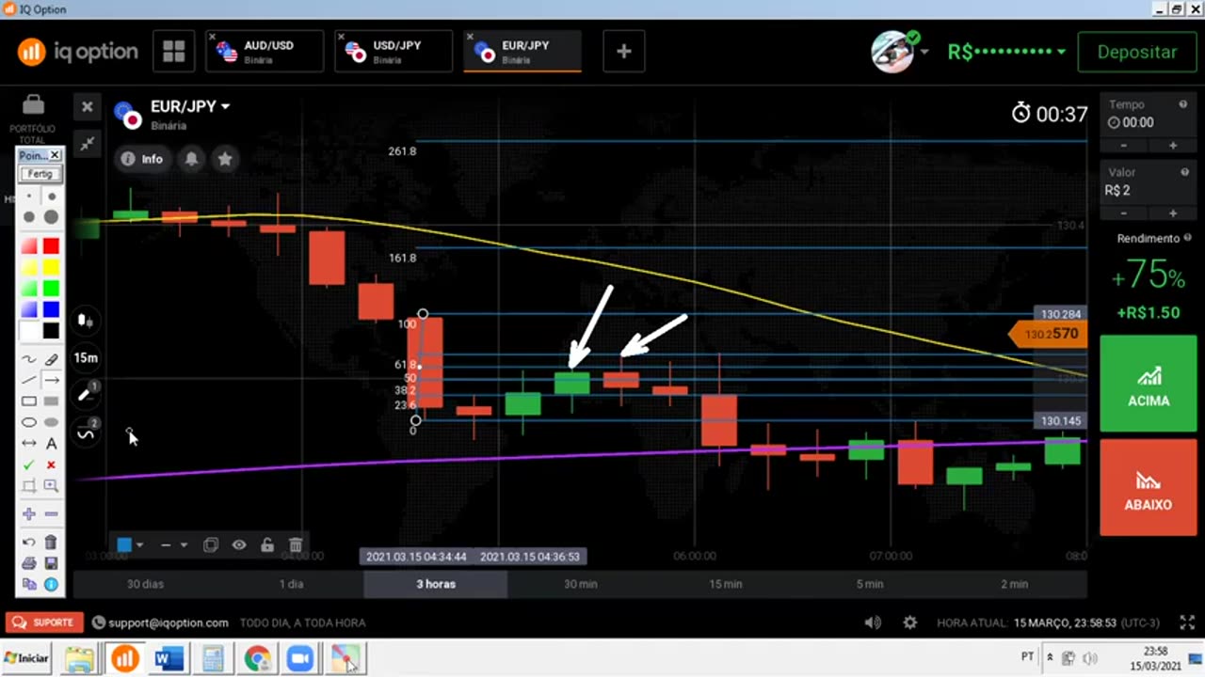Expand the balance R$ dropdown

(x=1061, y=53)
